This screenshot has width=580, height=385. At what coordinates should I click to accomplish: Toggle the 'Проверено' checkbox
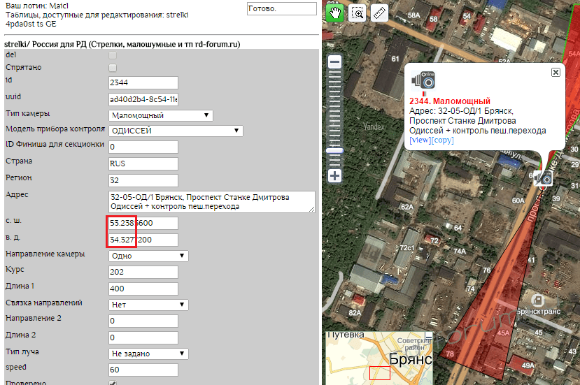pyautogui.click(x=112, y=383)
